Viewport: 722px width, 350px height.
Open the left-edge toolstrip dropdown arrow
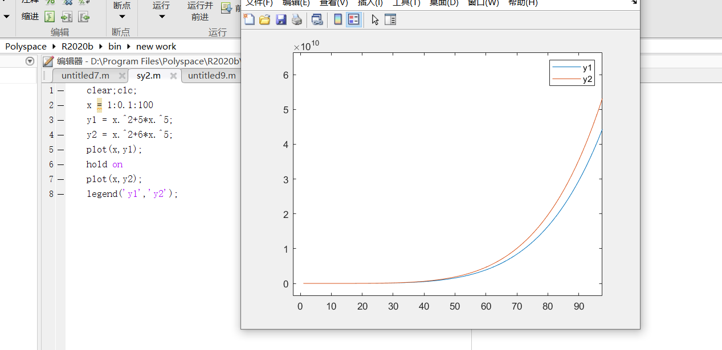6,17
